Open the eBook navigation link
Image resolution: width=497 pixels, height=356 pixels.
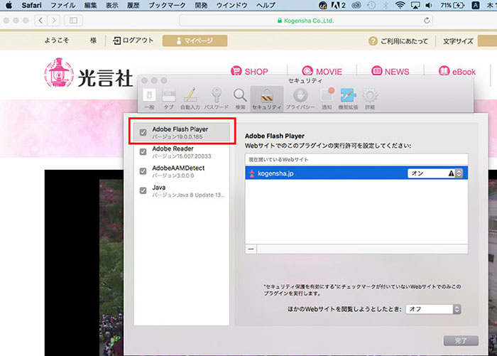point(457,71)
